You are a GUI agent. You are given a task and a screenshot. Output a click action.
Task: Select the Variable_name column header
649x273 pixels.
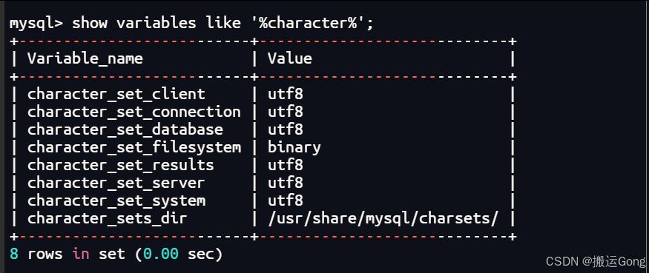pos(85,58)
